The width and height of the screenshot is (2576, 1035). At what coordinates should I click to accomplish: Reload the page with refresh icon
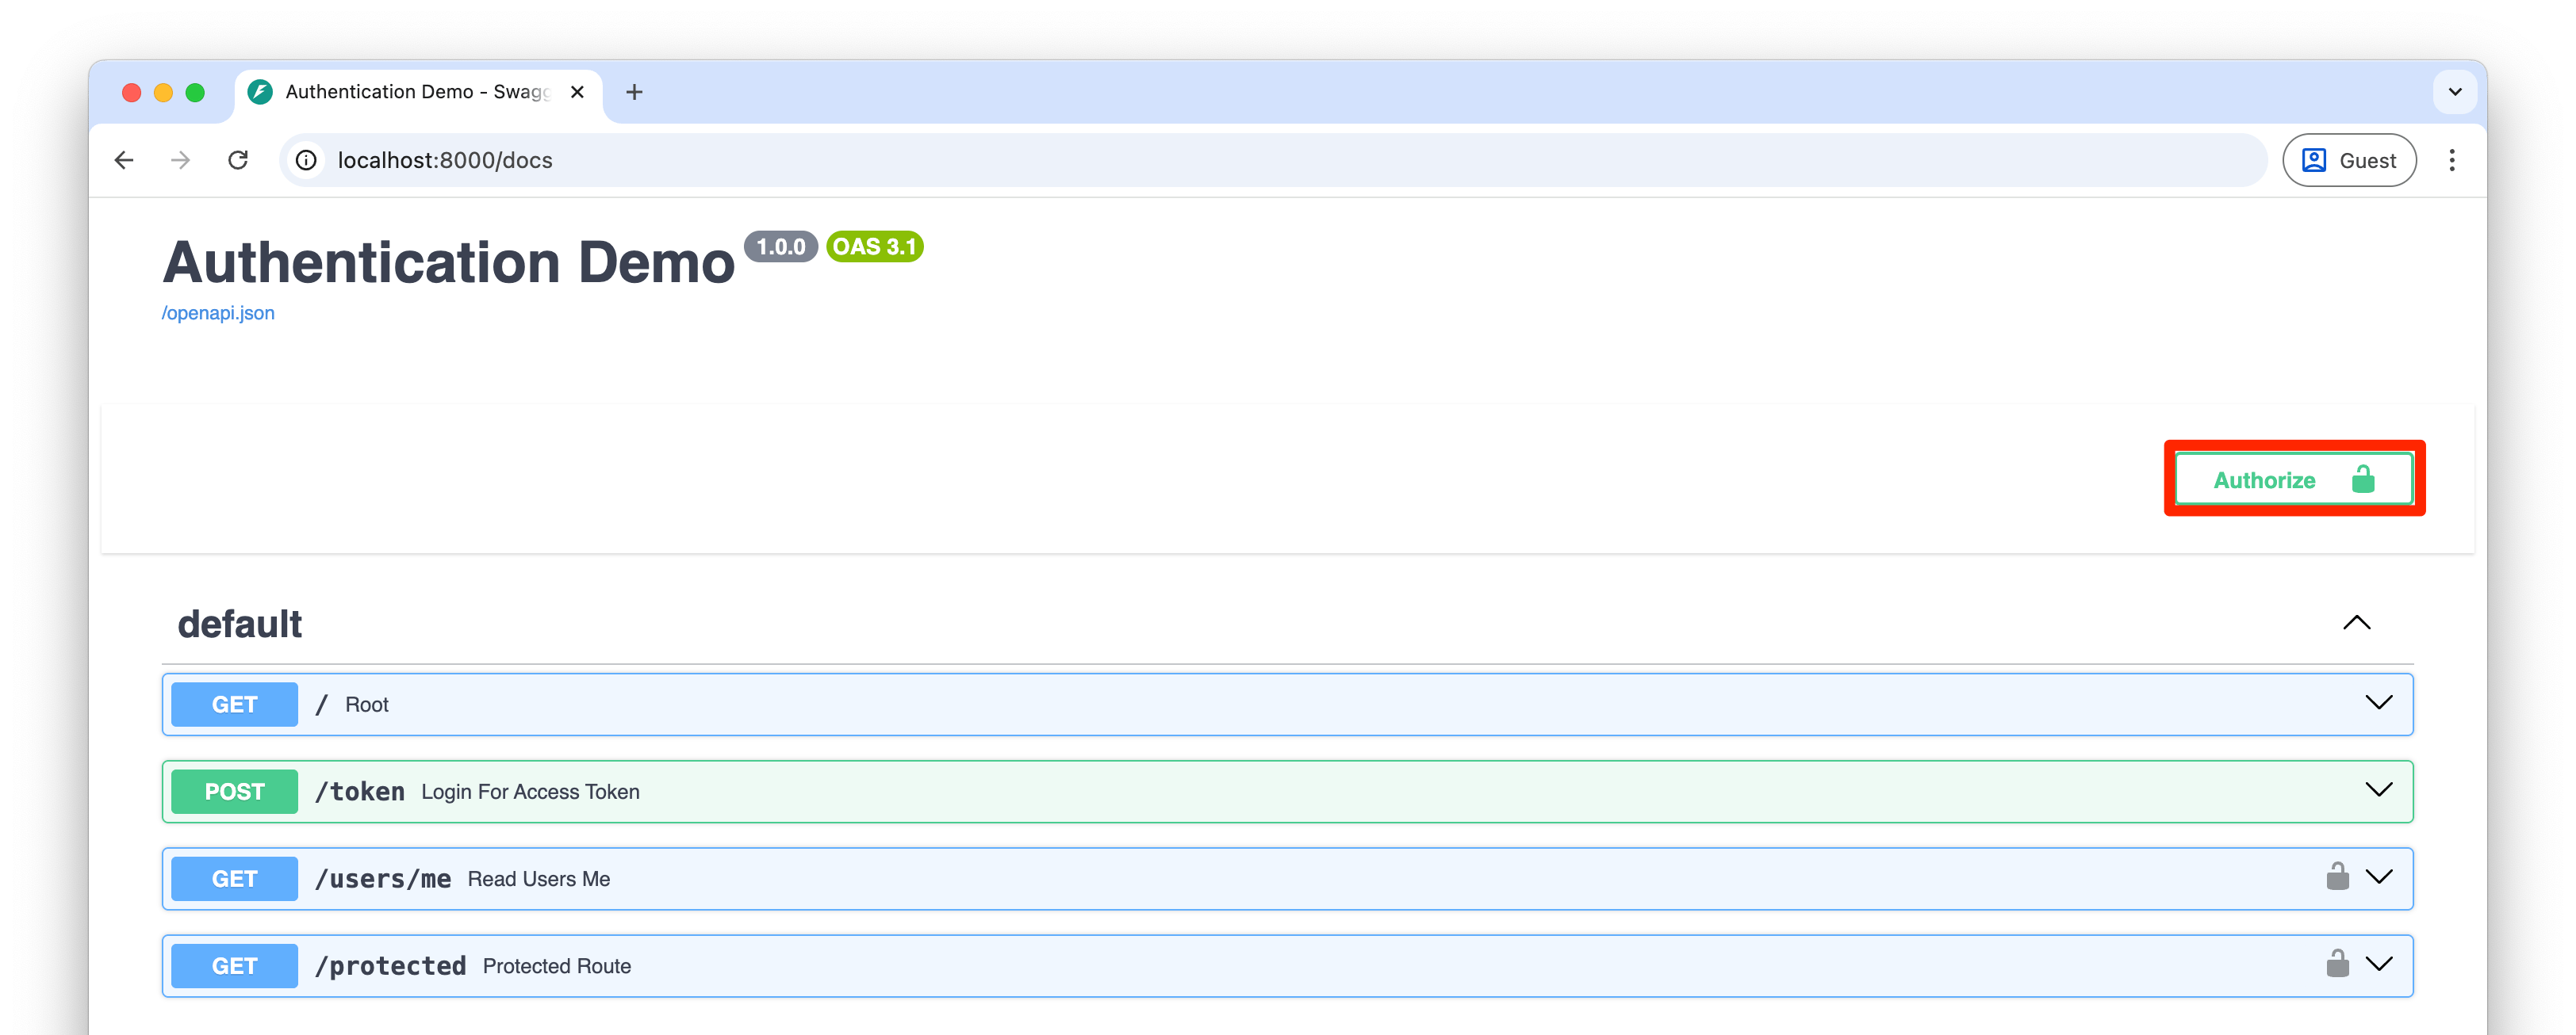point(238,160)
